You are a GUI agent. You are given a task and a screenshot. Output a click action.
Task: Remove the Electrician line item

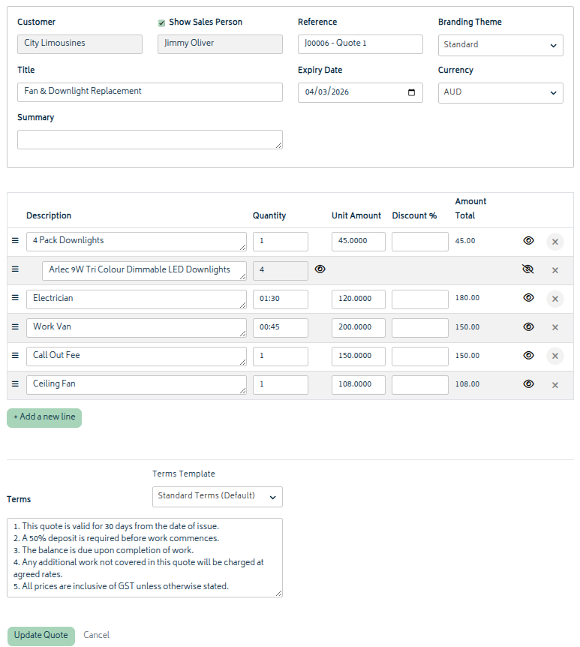(x=555, y=299)
